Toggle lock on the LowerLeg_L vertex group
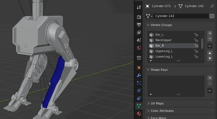This screenshot has width=217, height=119. (x=196, y=56)
